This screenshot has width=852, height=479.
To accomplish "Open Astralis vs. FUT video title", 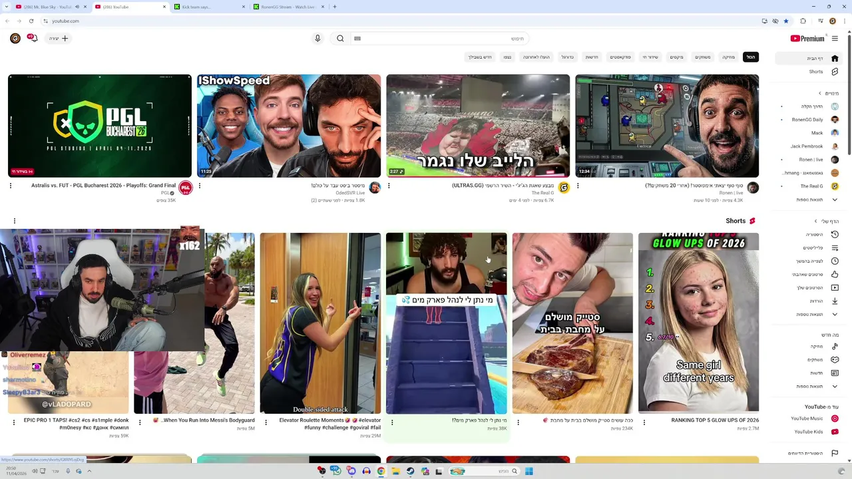I will tap(103, 186).
